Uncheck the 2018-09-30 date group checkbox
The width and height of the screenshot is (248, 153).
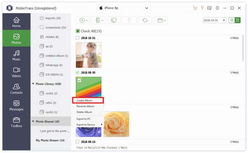tap(77, 72)
